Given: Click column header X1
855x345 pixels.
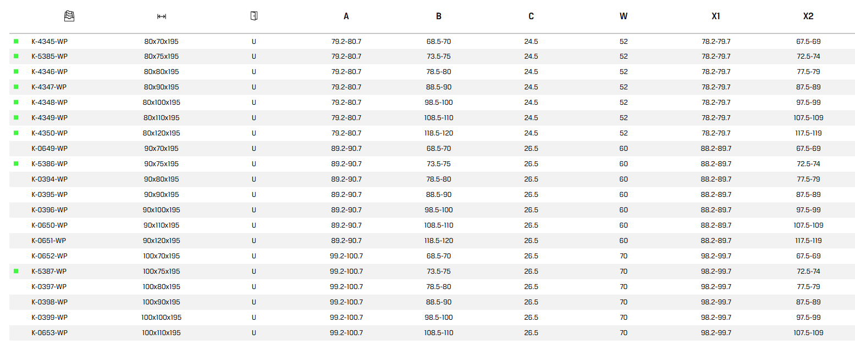Looking at the screenshot, I should coord(715,16).
